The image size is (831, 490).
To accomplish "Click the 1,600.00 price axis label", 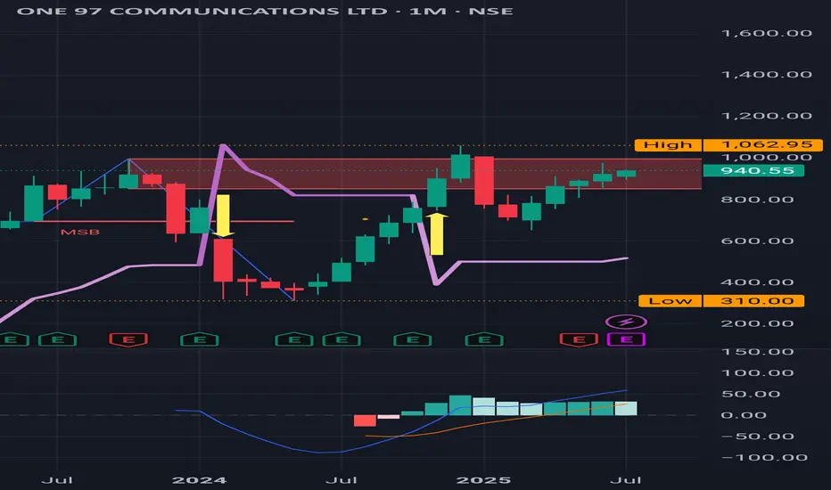I will click(x=766, y=33).
